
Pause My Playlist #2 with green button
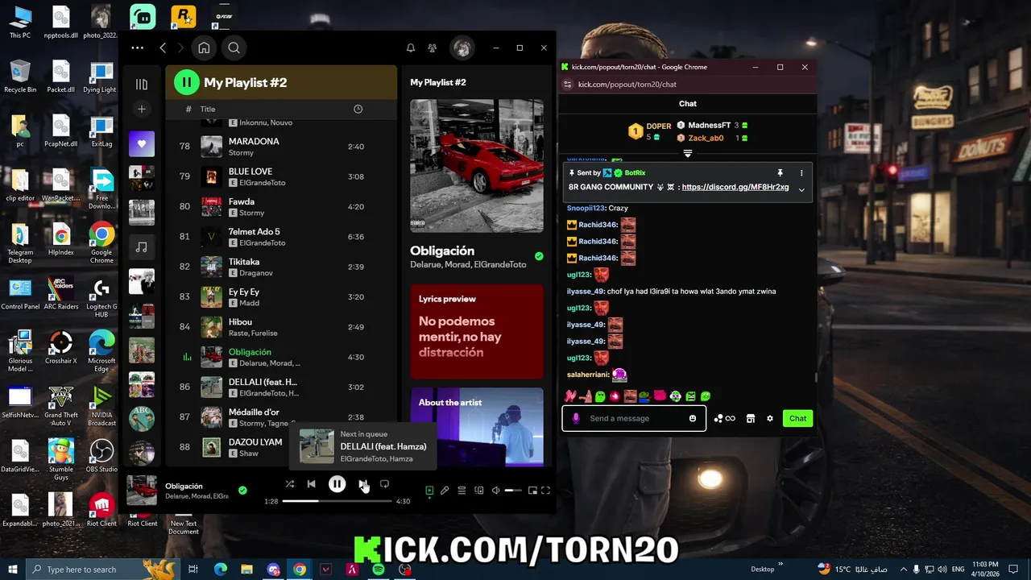186,82
